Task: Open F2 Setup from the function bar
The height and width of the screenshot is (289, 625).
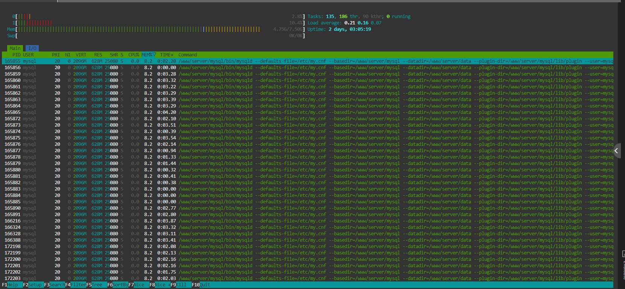Action: (35, 285)
